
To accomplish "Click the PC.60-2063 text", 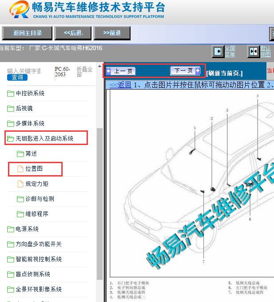I will (62, 72).
